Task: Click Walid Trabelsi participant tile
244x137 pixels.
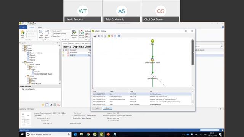Action: [x=83, y=11]
